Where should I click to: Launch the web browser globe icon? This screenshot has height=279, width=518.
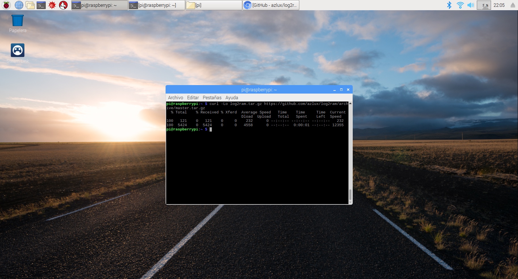(x=19, y=5)
